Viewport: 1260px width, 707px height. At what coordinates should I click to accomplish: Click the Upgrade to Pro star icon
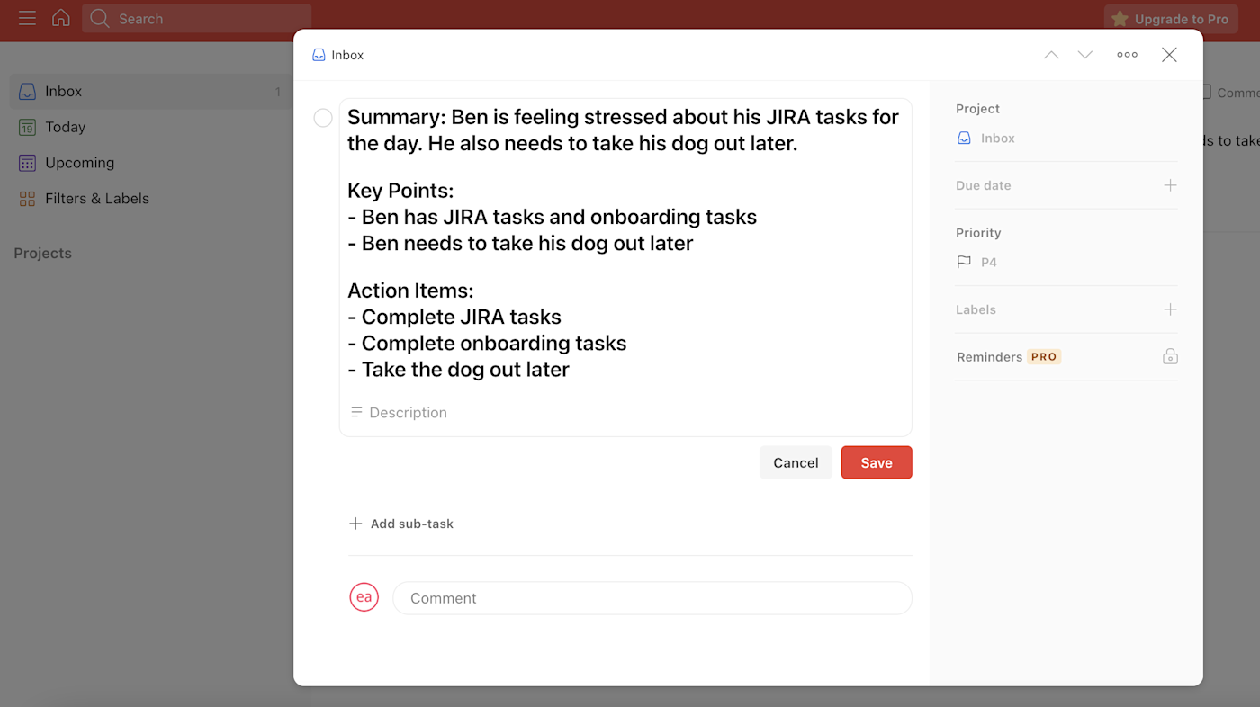click(1120, 19)
